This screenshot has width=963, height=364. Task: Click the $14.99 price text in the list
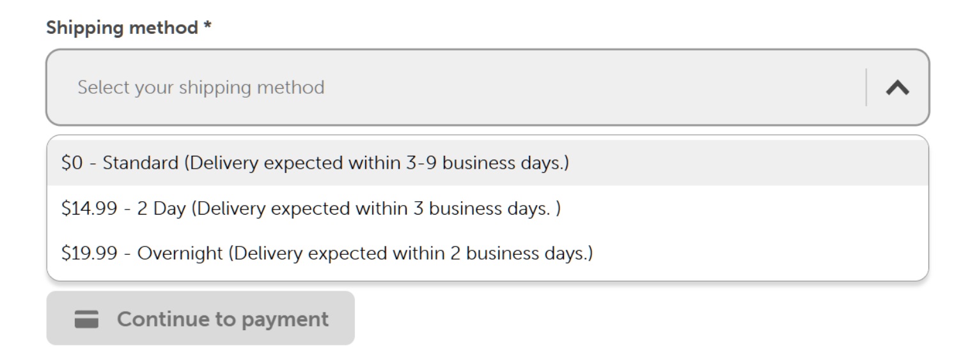(88, 209)
